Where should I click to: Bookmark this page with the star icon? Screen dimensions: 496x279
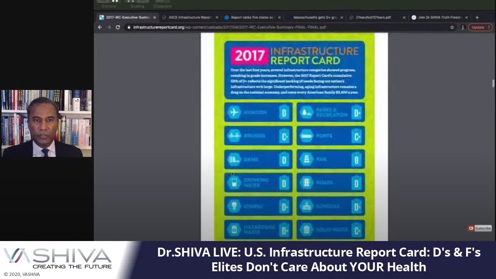coord(452,28)
